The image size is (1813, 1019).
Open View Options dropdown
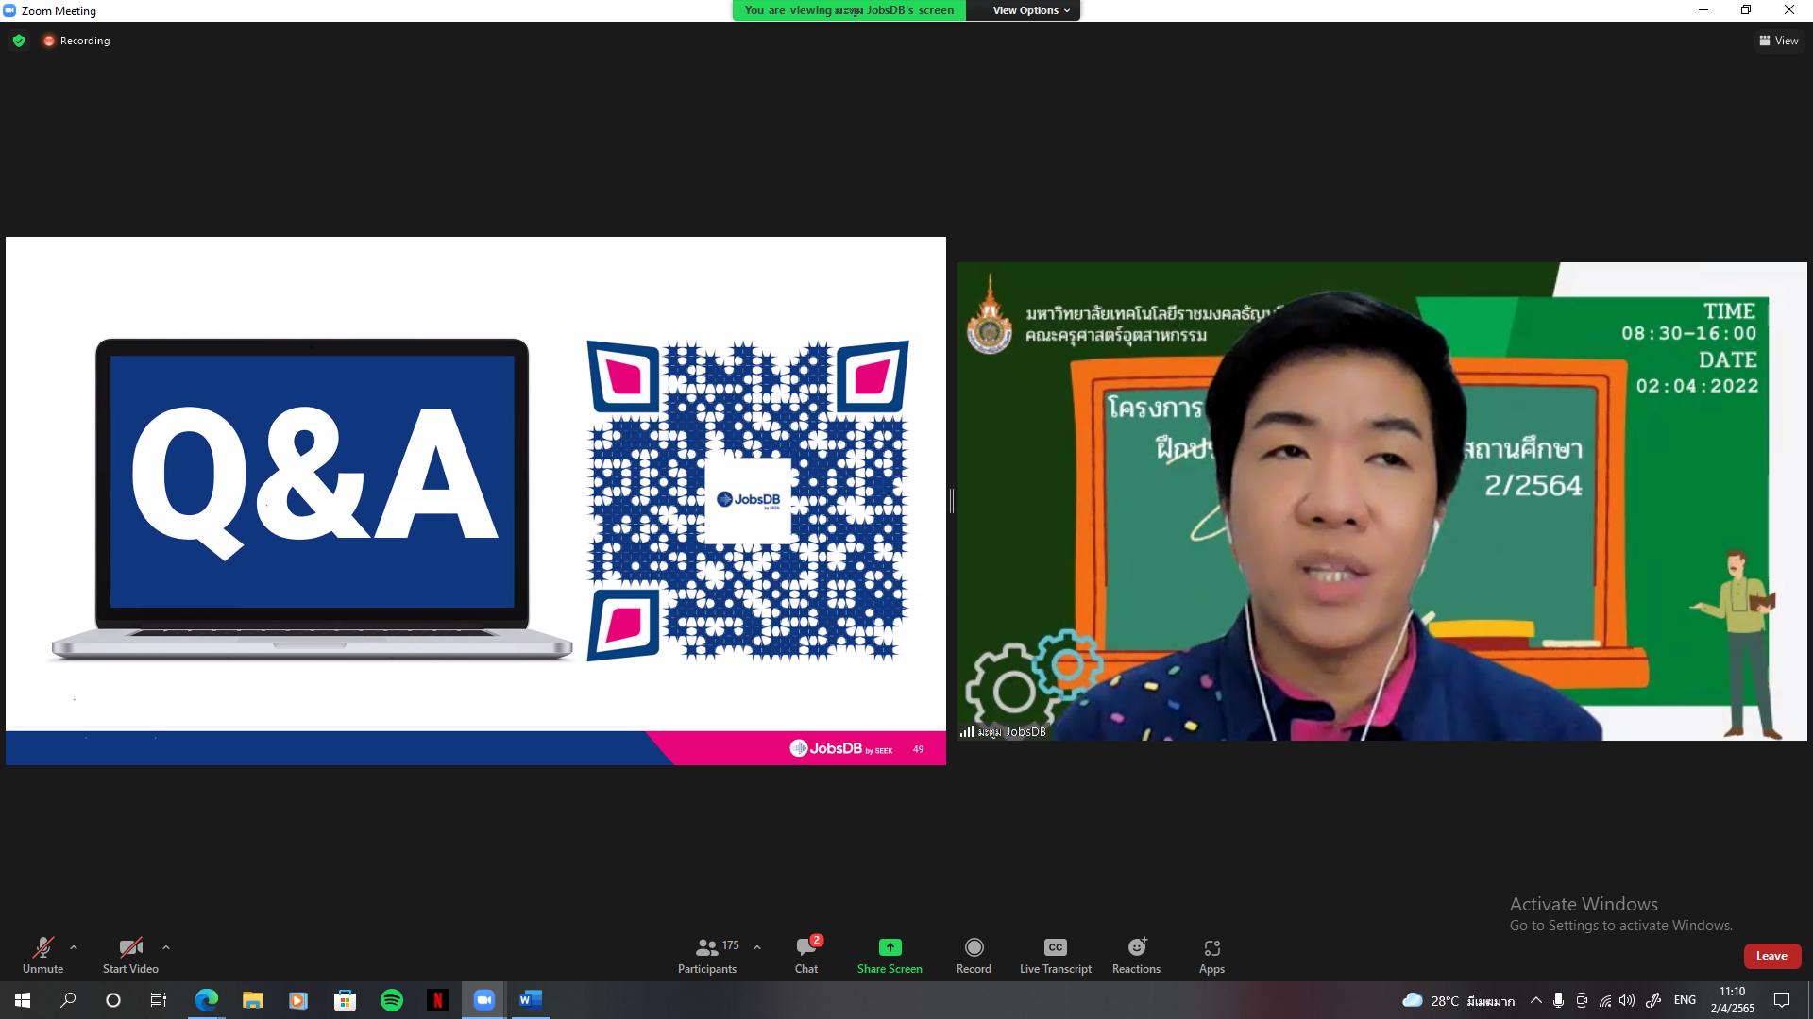[1030, 10]
